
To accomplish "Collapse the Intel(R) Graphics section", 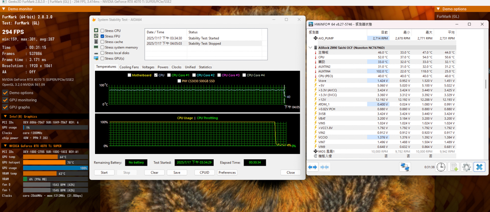I will (x=5, y=116).
